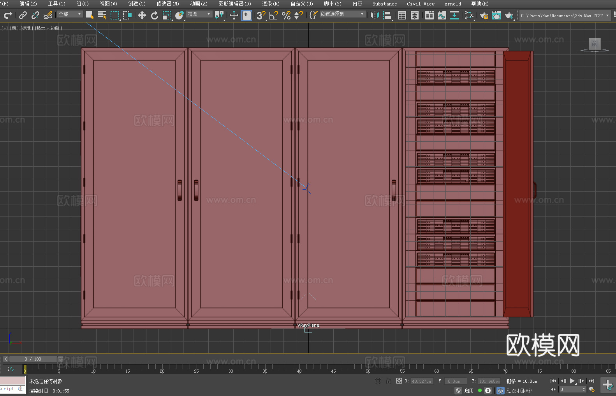Pick the rectangular selection region tool
Viewport: 616px width, 396px height.
tap(115, 15)
